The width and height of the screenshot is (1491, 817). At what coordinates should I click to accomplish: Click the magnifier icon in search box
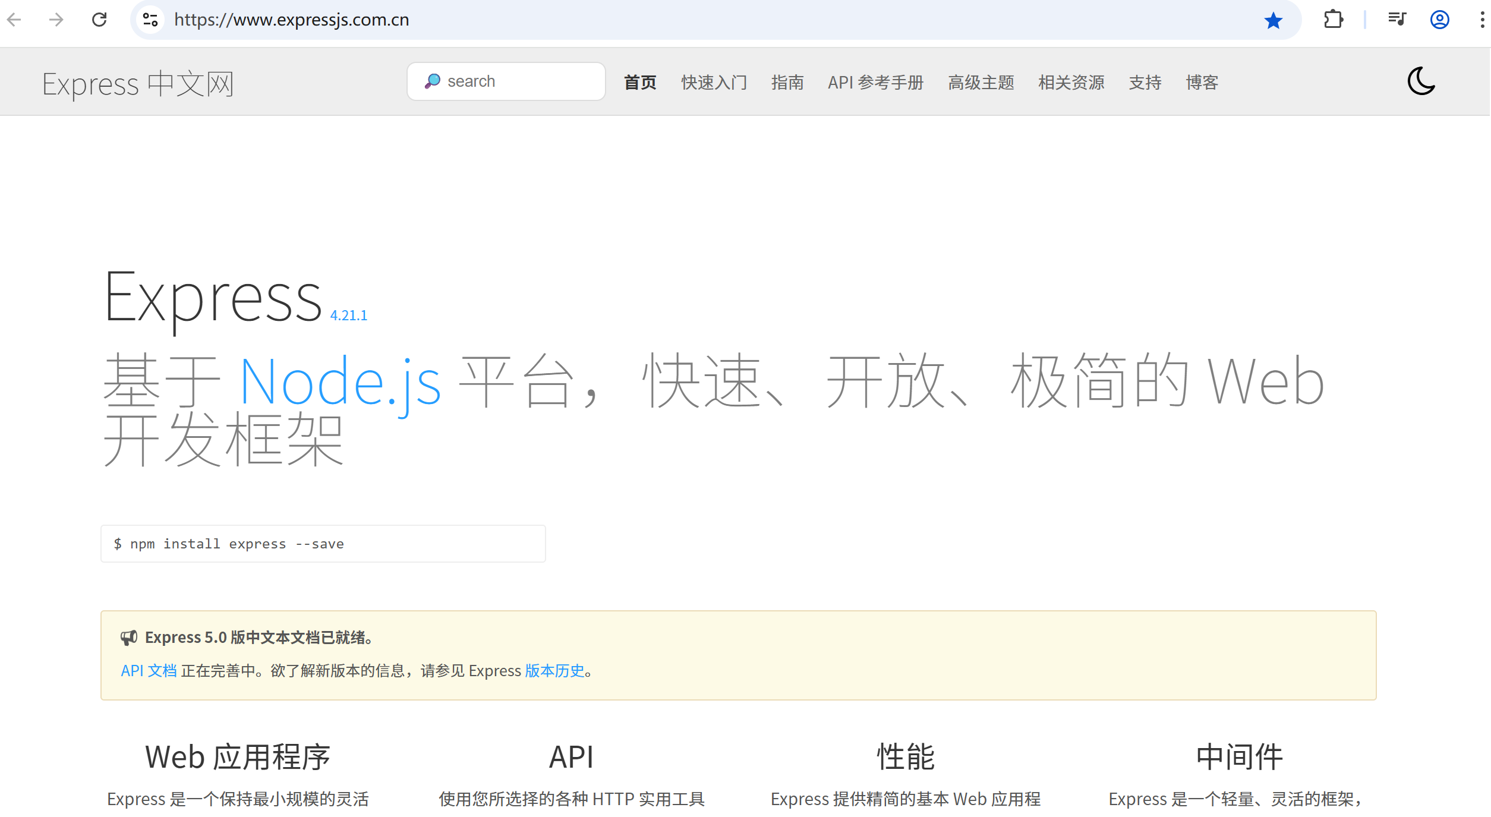pos(433,81)
